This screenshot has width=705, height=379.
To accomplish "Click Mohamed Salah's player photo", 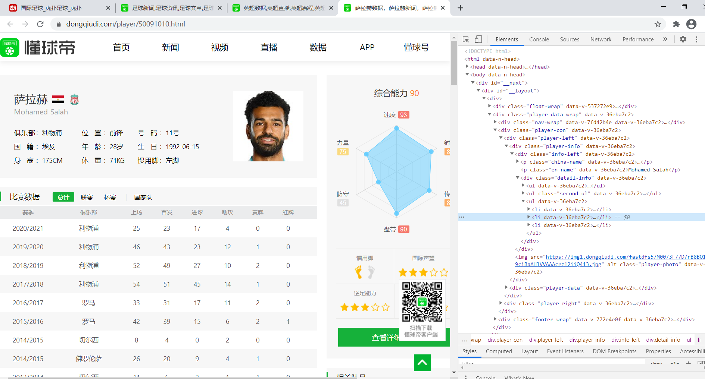I will tap(268, 126).
